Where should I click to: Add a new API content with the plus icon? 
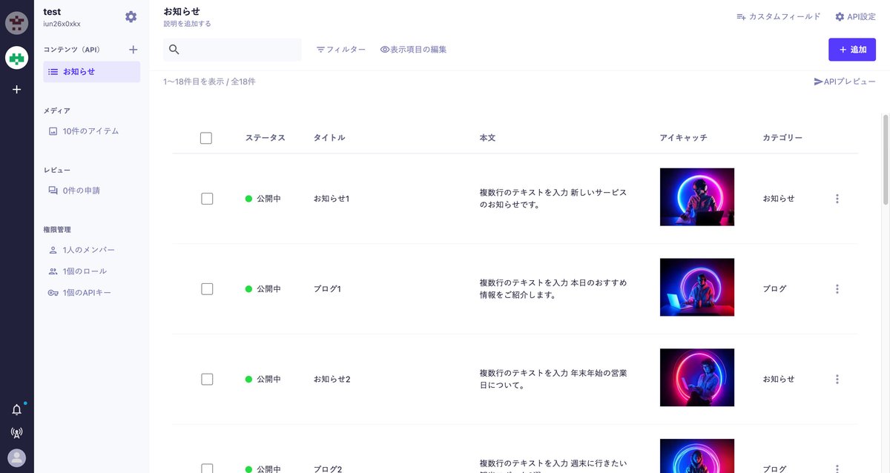tap(133, 50)
